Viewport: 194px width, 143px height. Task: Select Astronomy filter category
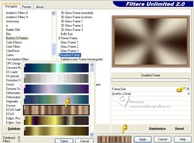[13, 21]
